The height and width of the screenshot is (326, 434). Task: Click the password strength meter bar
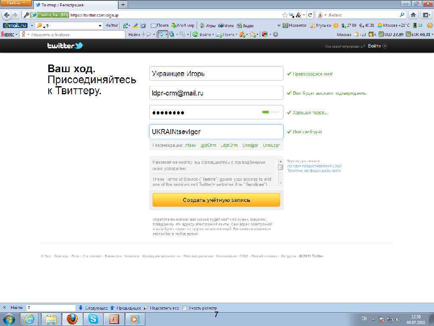pos(270,112)
